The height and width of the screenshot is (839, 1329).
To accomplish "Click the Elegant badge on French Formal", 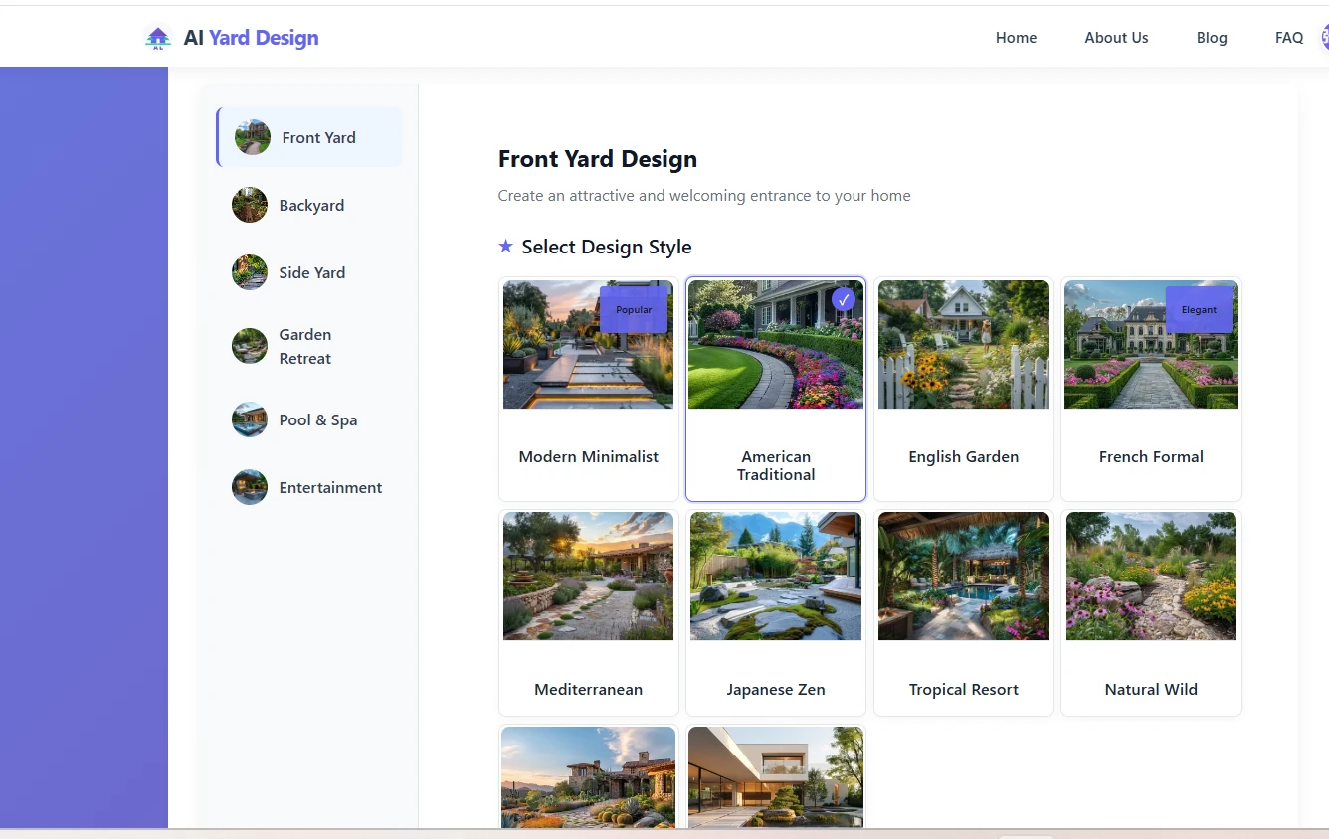I will (1199, 309).
